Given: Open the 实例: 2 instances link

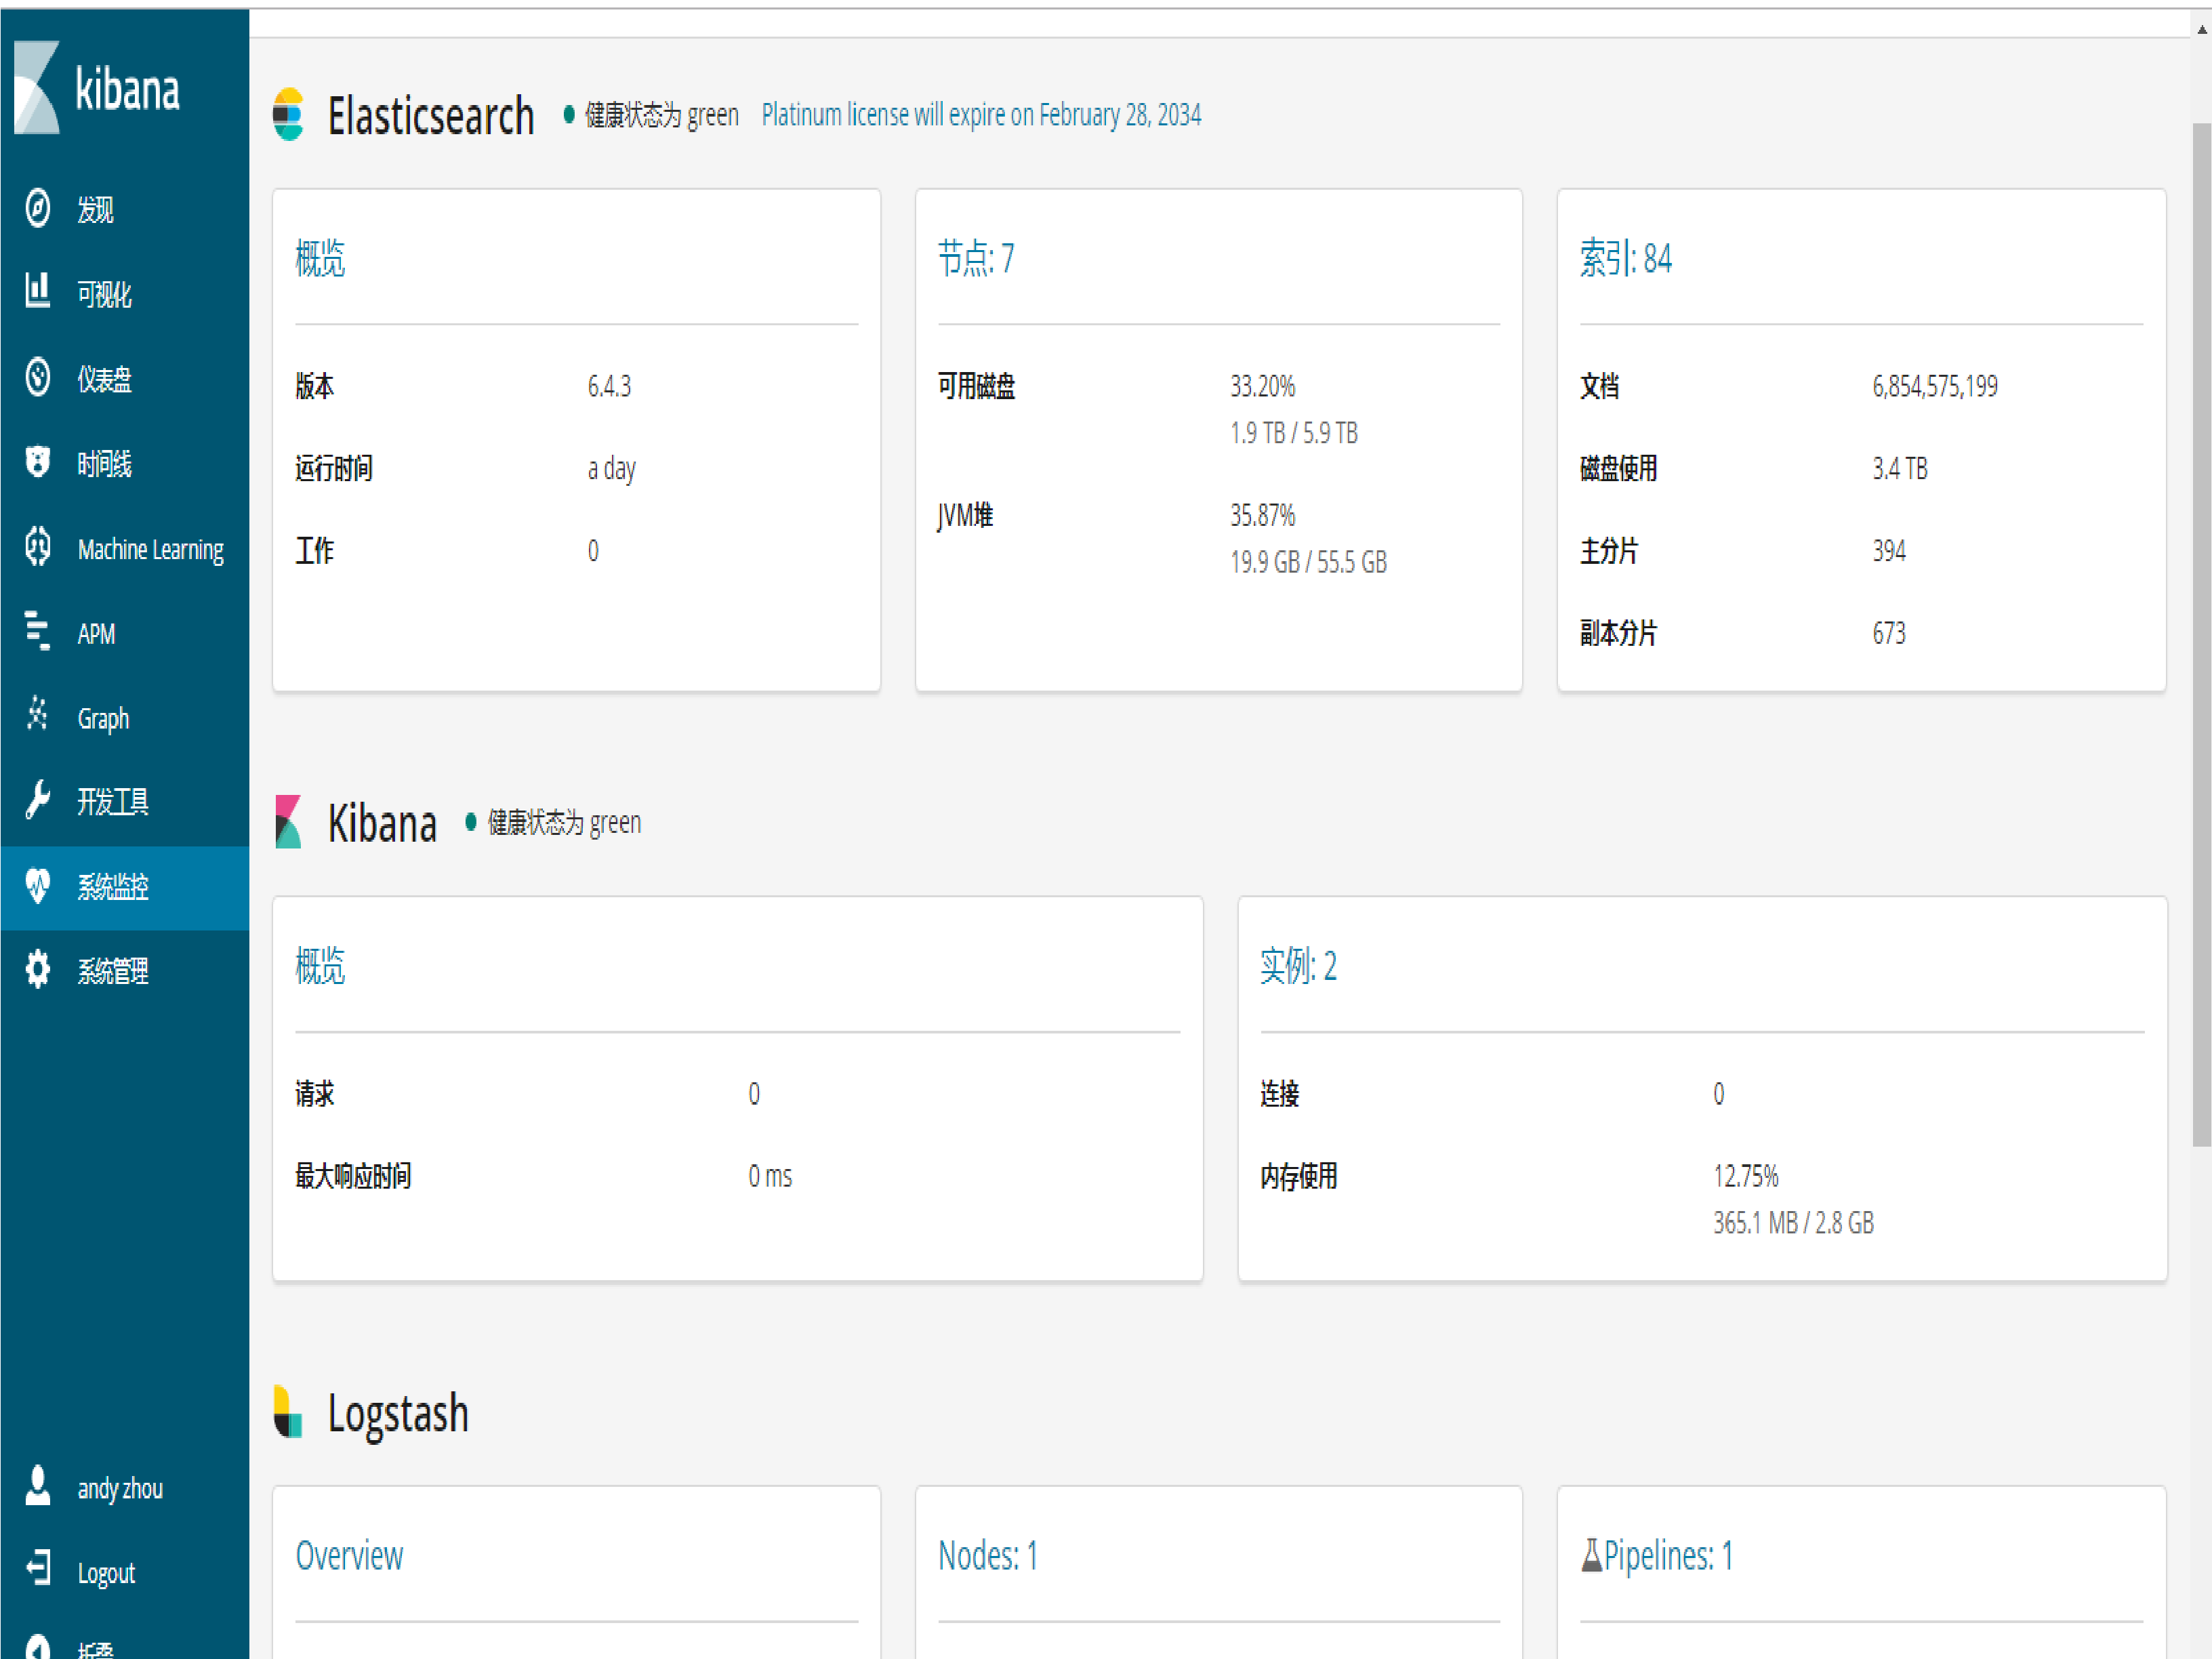Looking at the screenshot, I should pos(1298,965).
